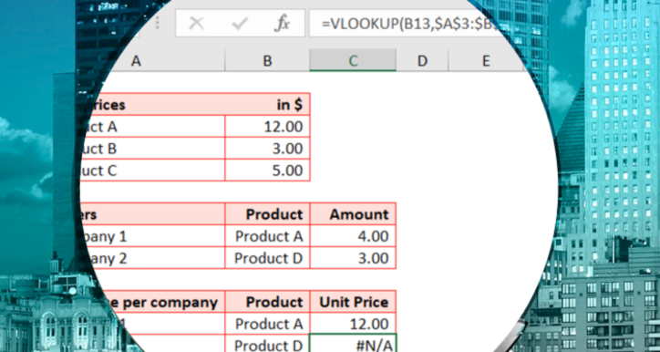Select 'Product D' cell next to #N/A
The height and width of the screenshot is (352, 660).
[x=267, y=344]
